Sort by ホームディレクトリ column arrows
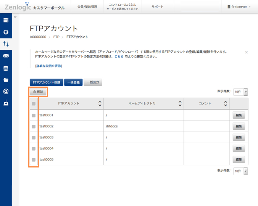The image size is (258, 206). 180,103
